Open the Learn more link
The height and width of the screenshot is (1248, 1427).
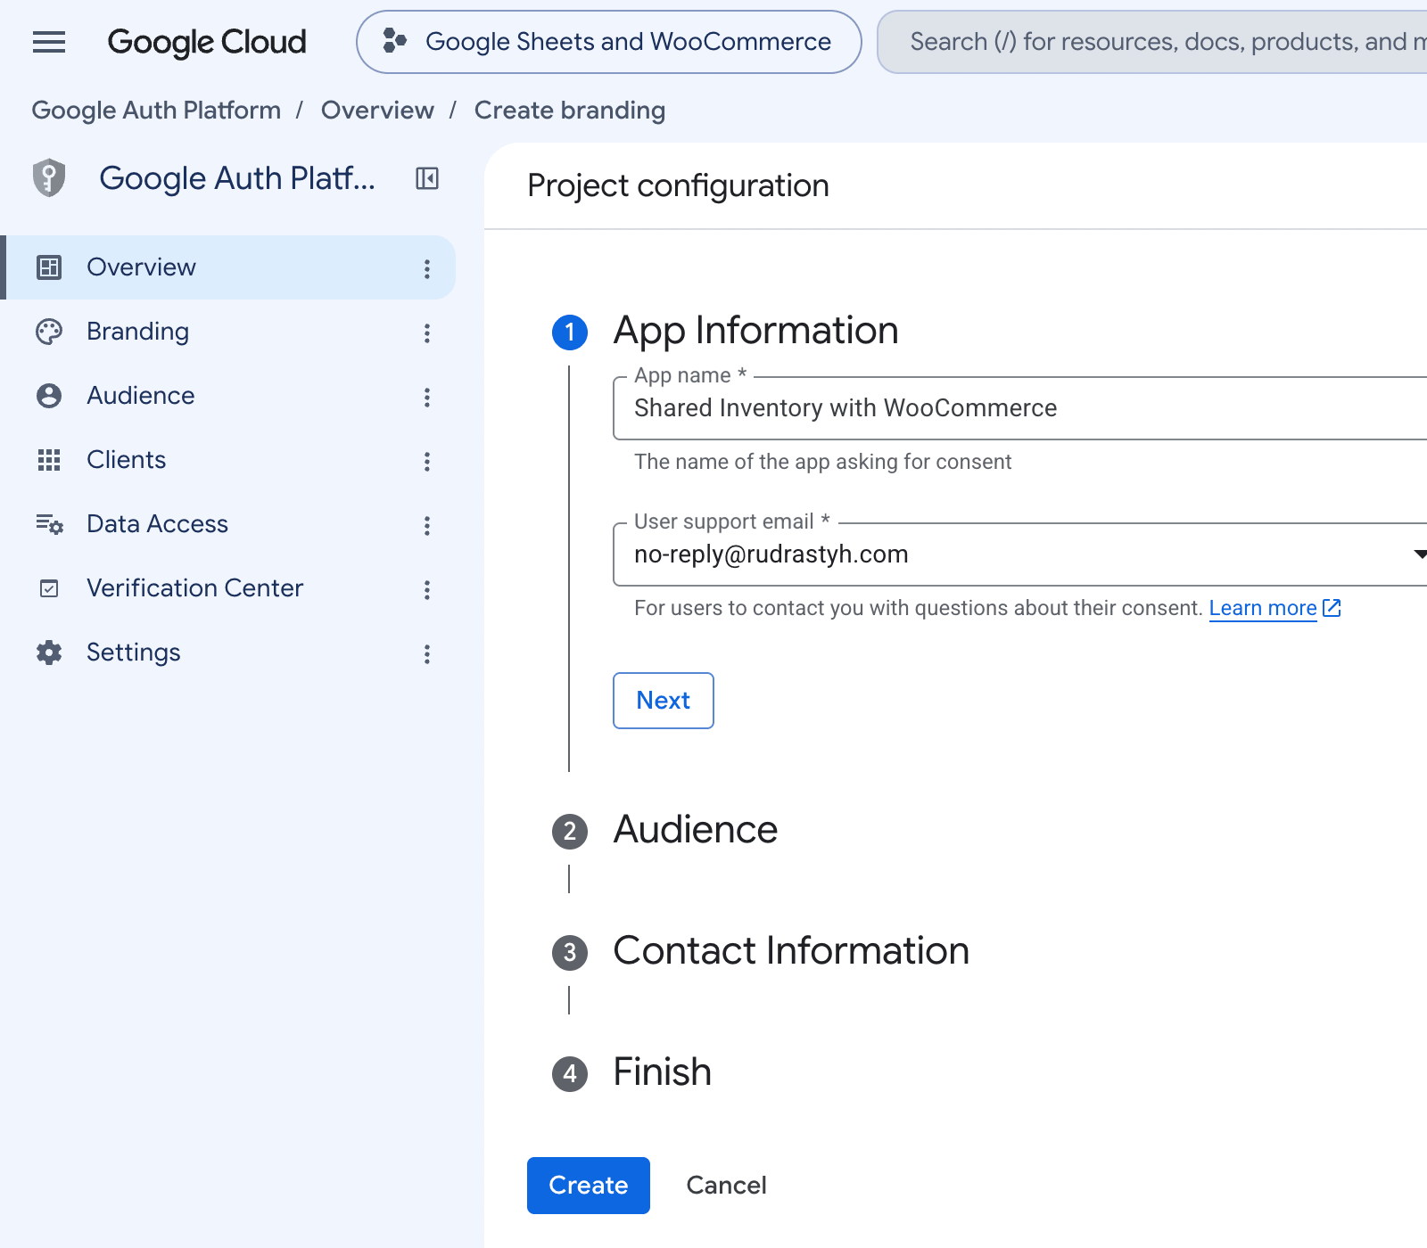click(1274, 608)
